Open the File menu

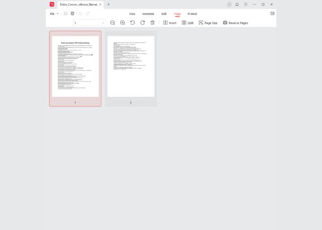pos(54,14)
